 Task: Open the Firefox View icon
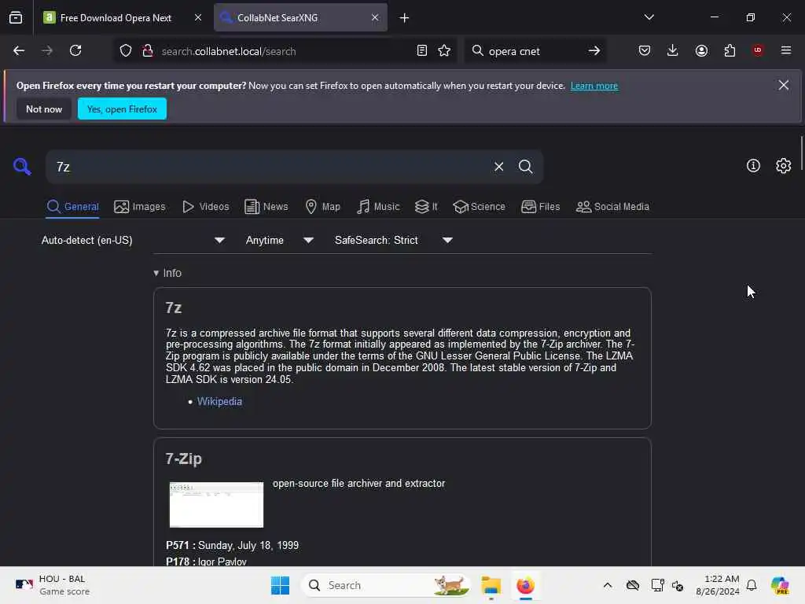click(x=16, y=17)
